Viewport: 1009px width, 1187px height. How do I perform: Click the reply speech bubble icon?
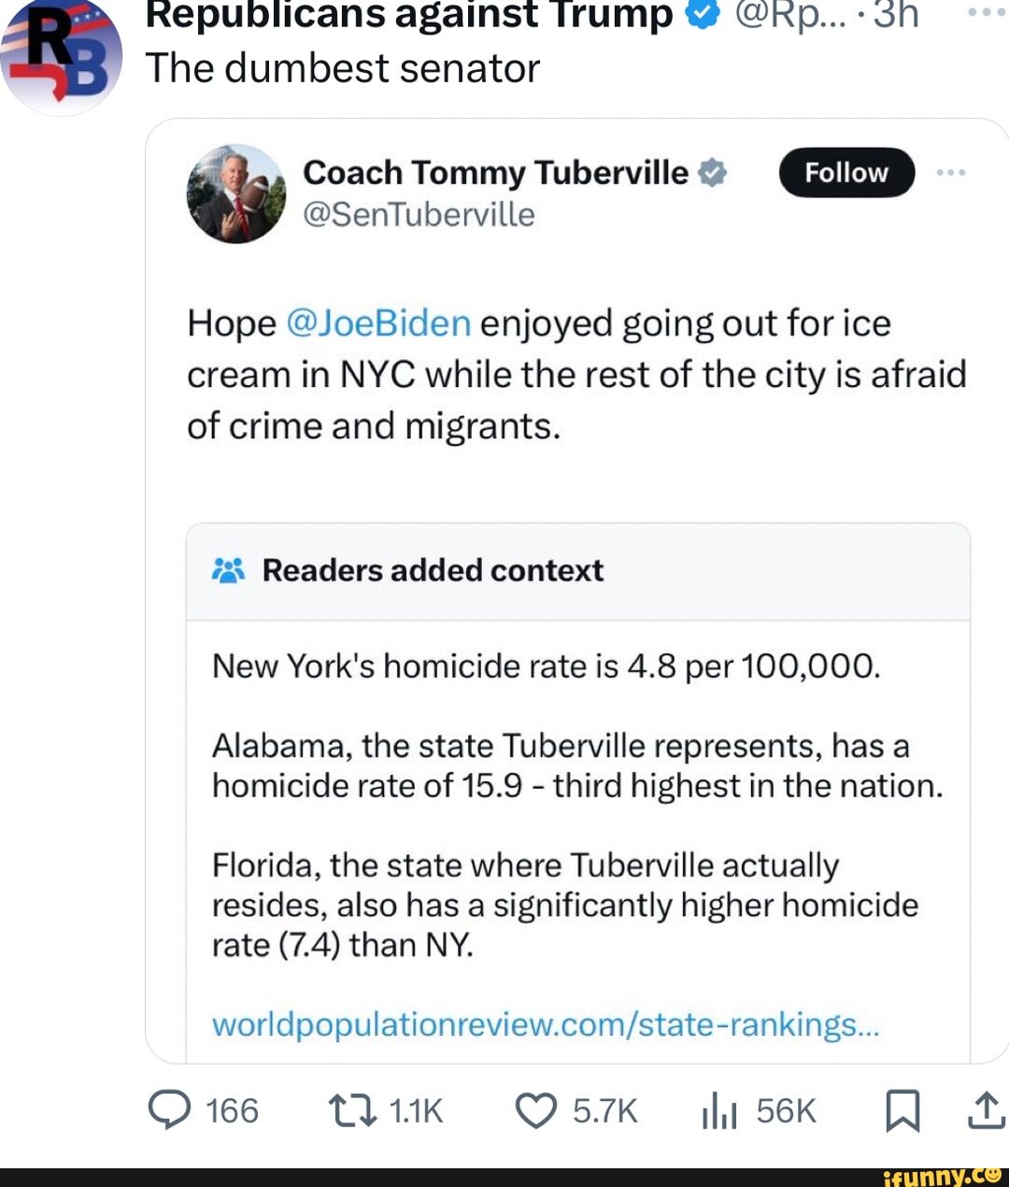pos(170,1111)
